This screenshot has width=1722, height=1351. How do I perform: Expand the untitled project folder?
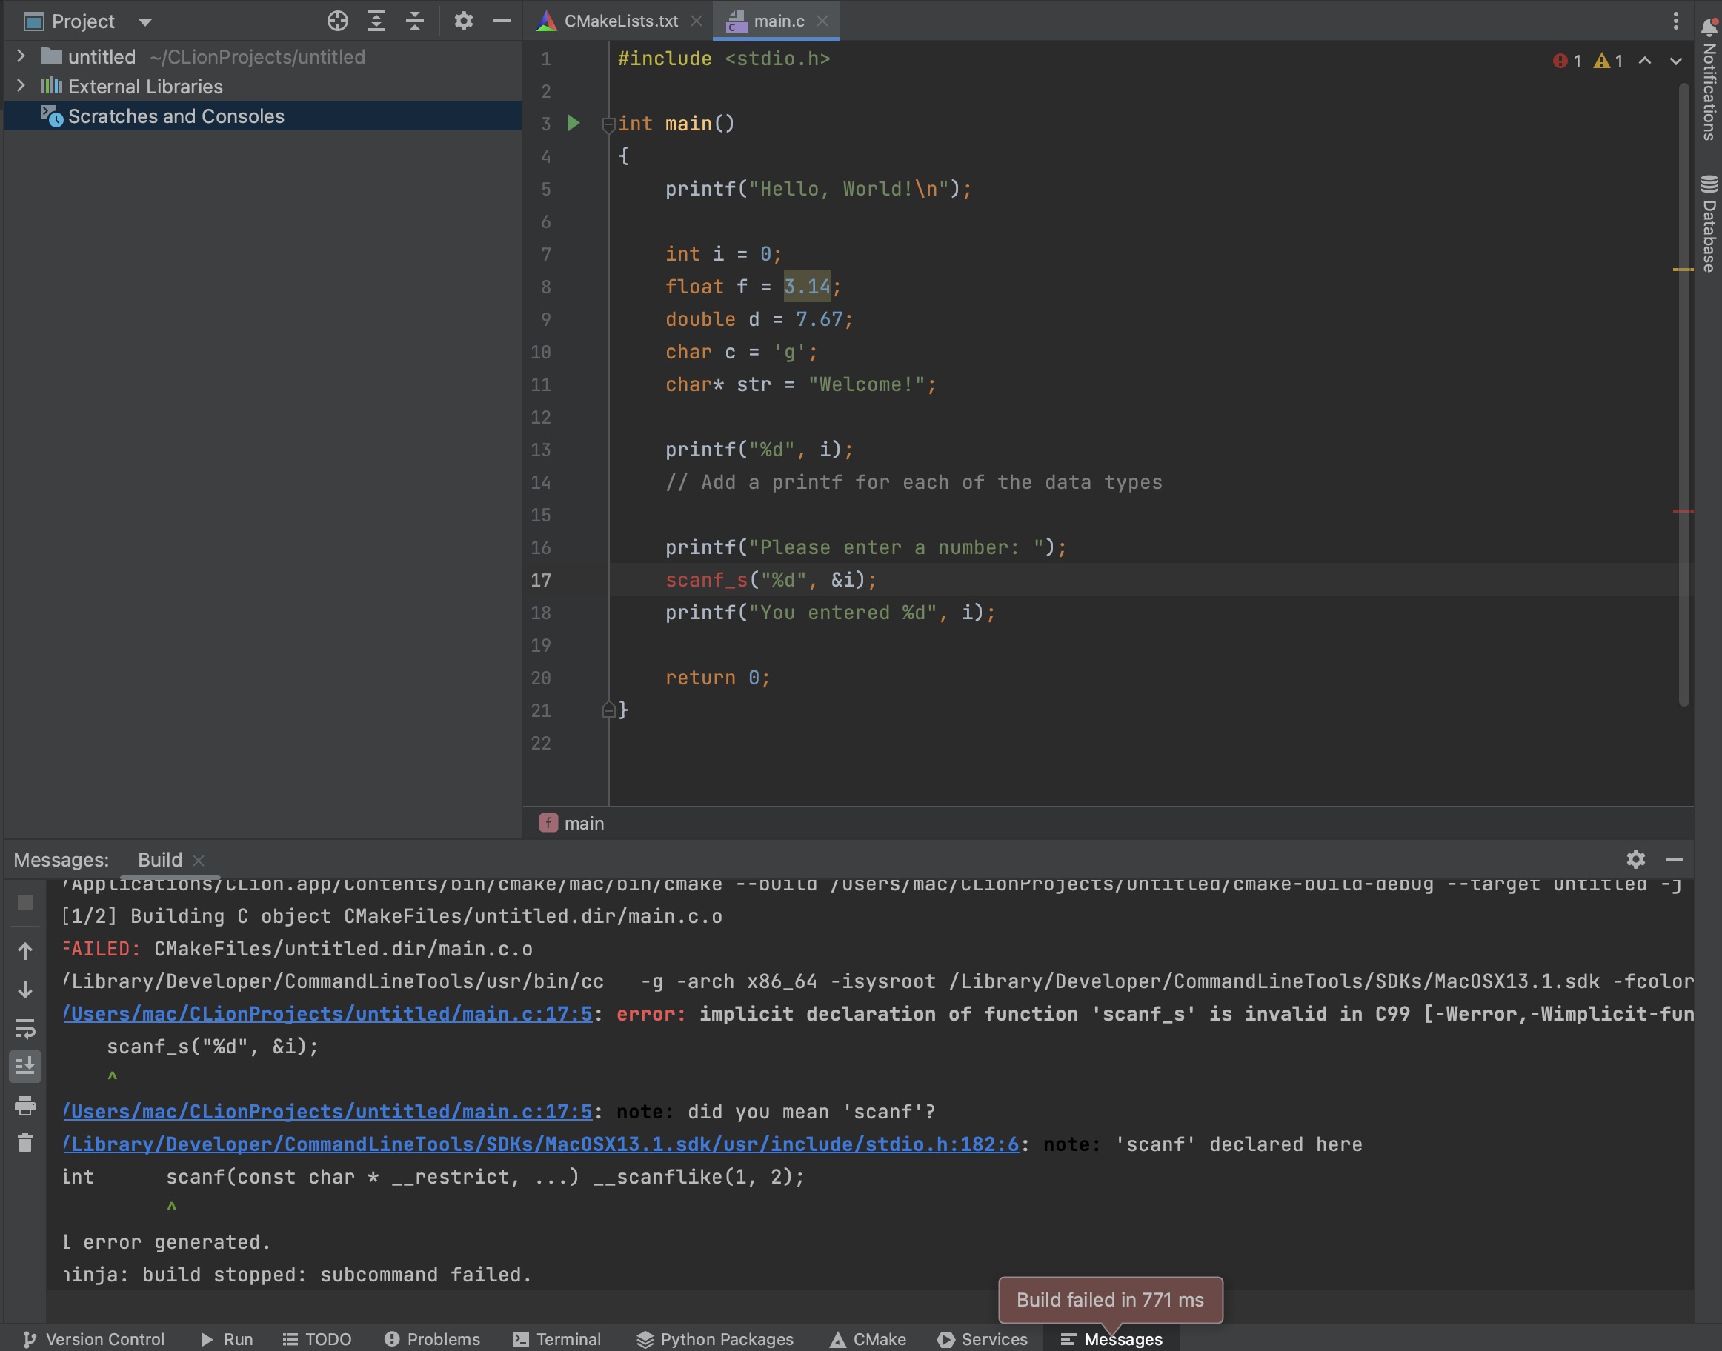point(21,56)
